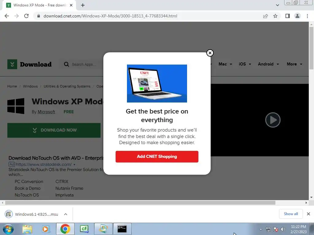Click Show all downloads
The height and width of the screenshot is (235, 314).
291,214
